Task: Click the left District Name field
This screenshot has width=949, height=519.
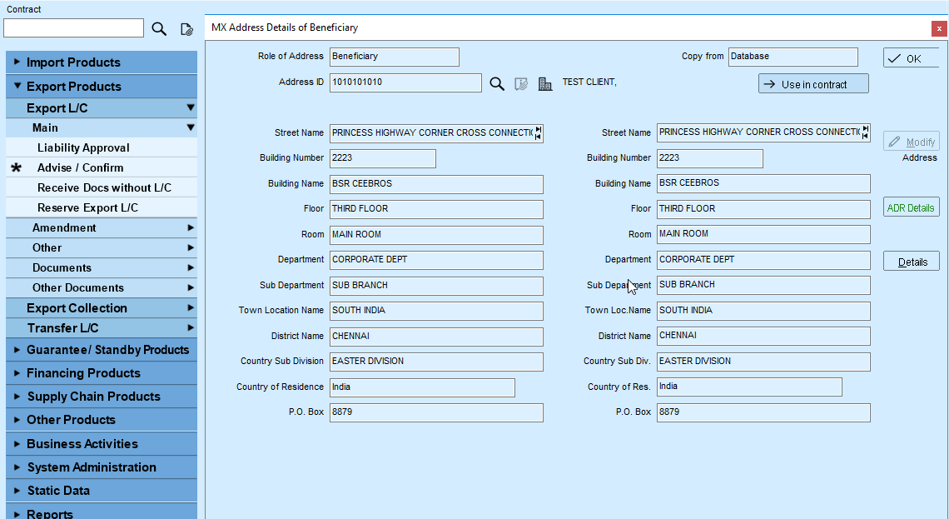Action: pos(436,337)
